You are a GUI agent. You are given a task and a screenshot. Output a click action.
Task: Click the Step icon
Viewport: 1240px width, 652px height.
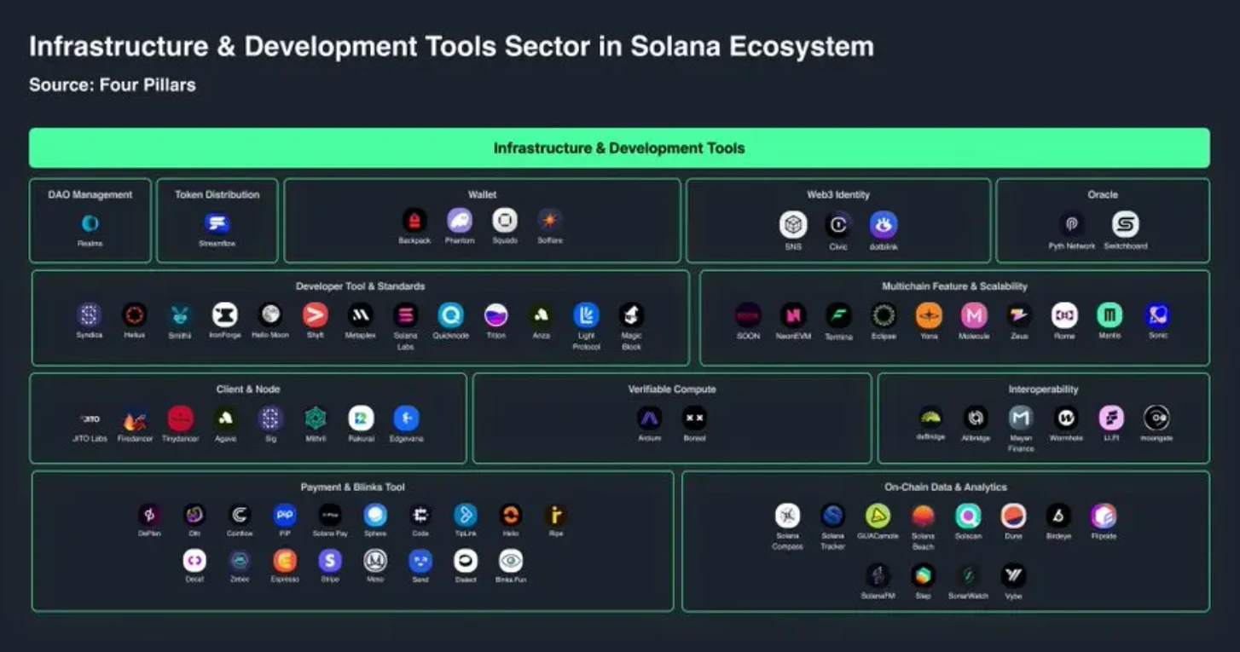point(923,575)
